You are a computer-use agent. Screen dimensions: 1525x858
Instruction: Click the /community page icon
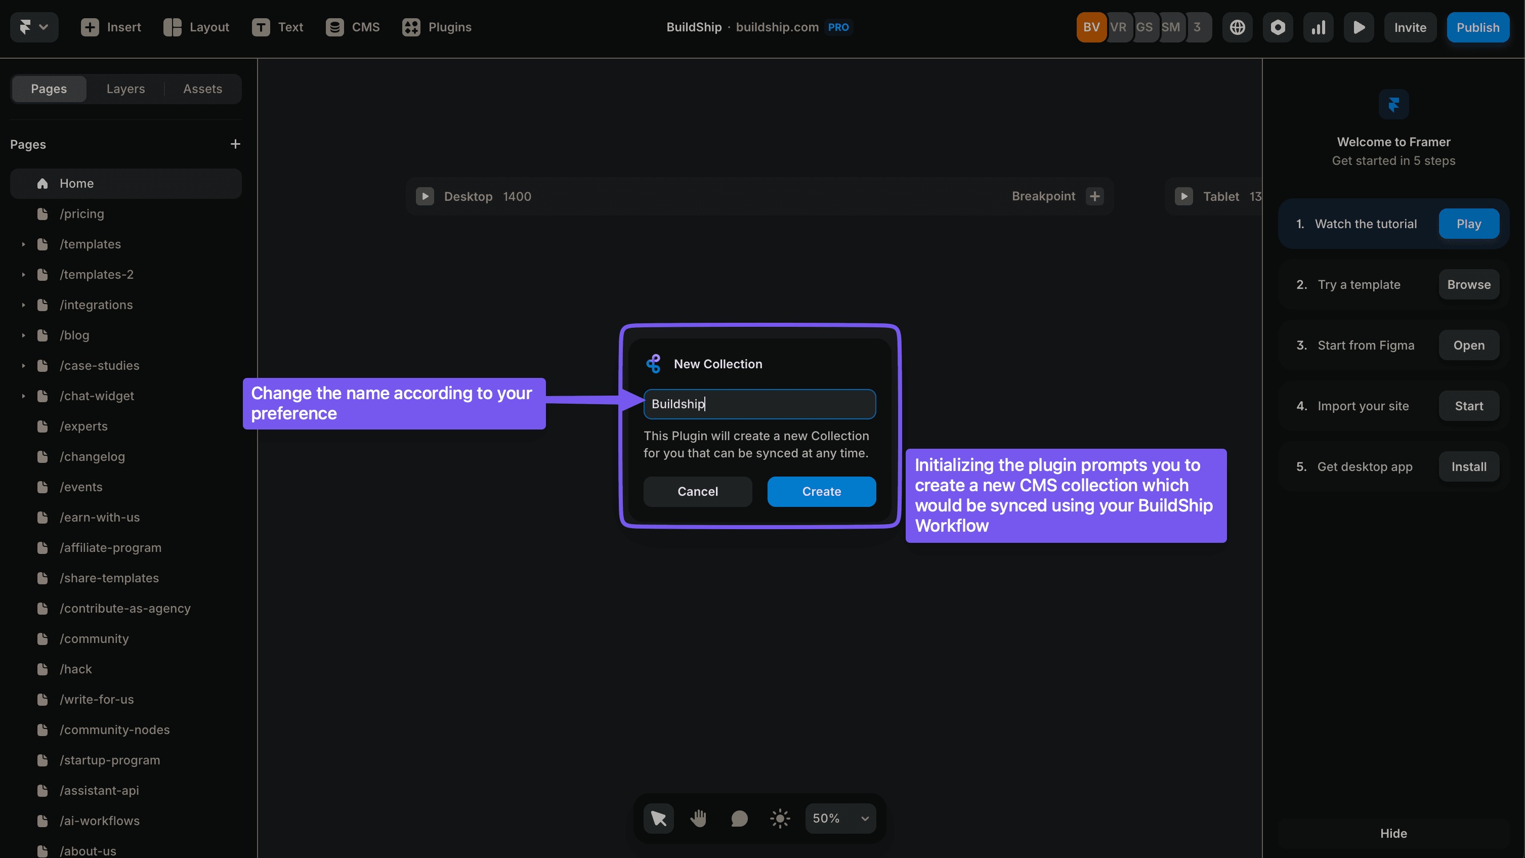point(43,638)
